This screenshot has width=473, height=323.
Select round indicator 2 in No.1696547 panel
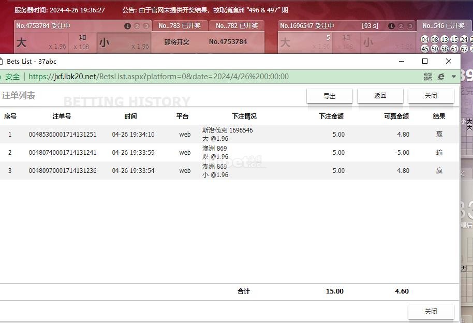[401, 26]
